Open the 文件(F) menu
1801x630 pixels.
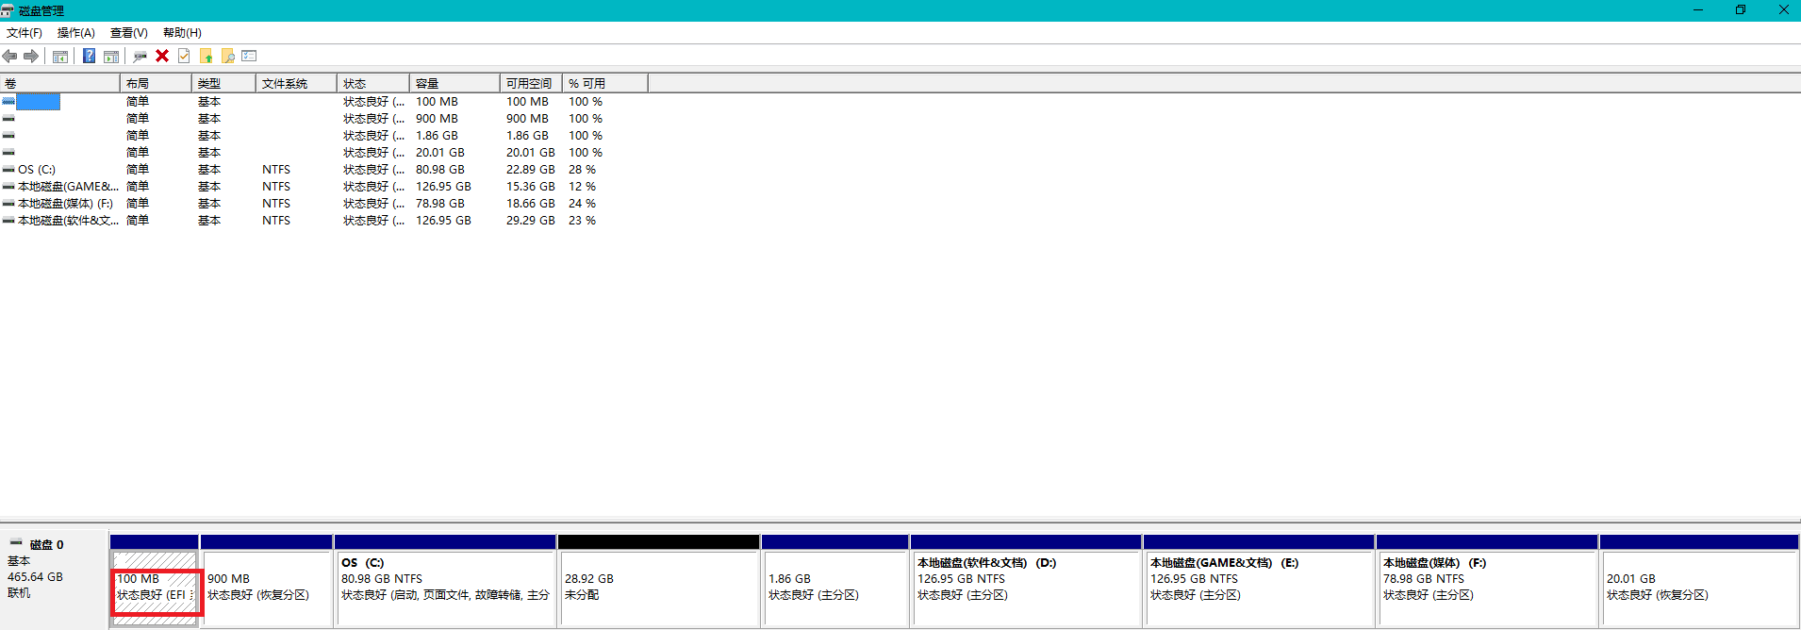(x=25, y=33)
